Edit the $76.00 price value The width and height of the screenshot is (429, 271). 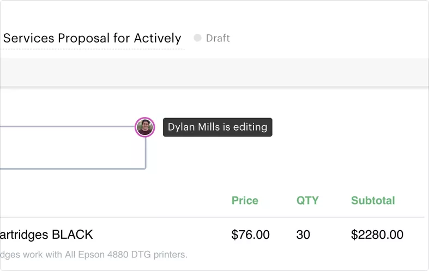pos(250,235)
